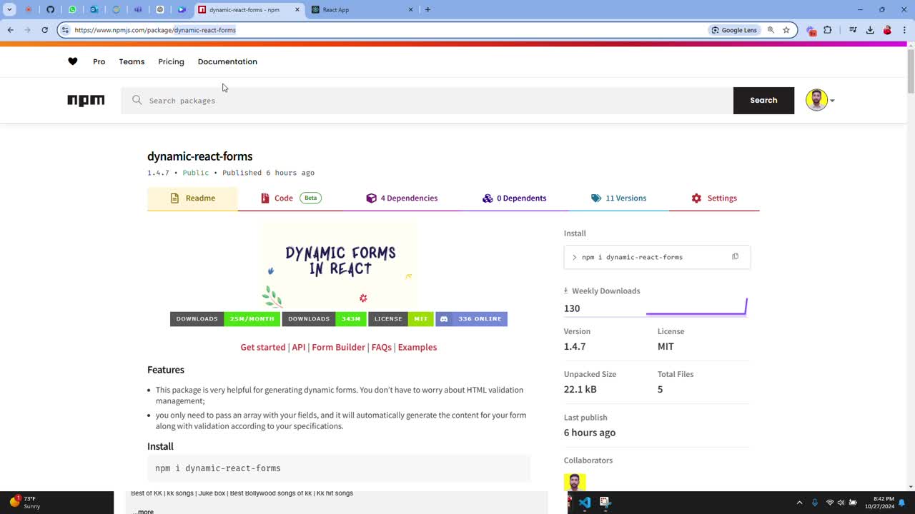Open the Documentation link
This screenshot has width=915, height=514.
click(227, 61)
